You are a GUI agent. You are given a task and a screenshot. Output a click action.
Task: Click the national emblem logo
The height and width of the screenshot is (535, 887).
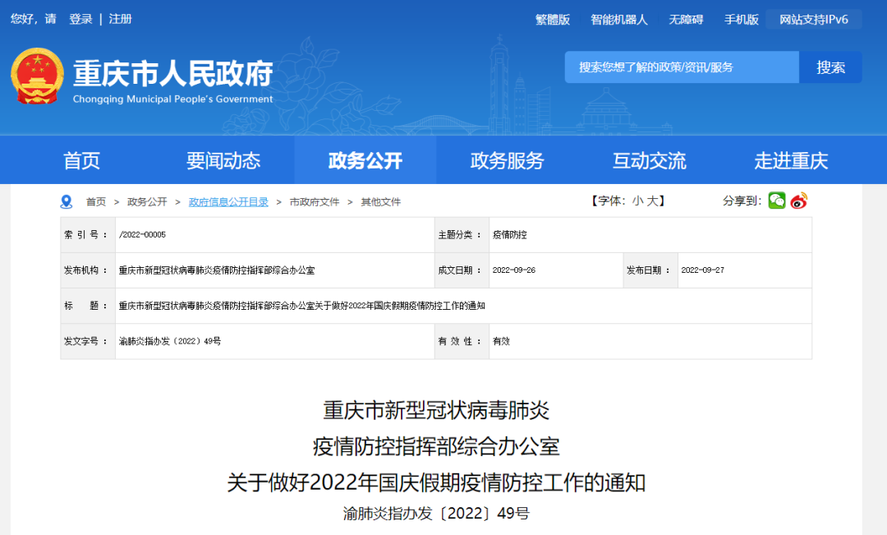coord(37,76)
